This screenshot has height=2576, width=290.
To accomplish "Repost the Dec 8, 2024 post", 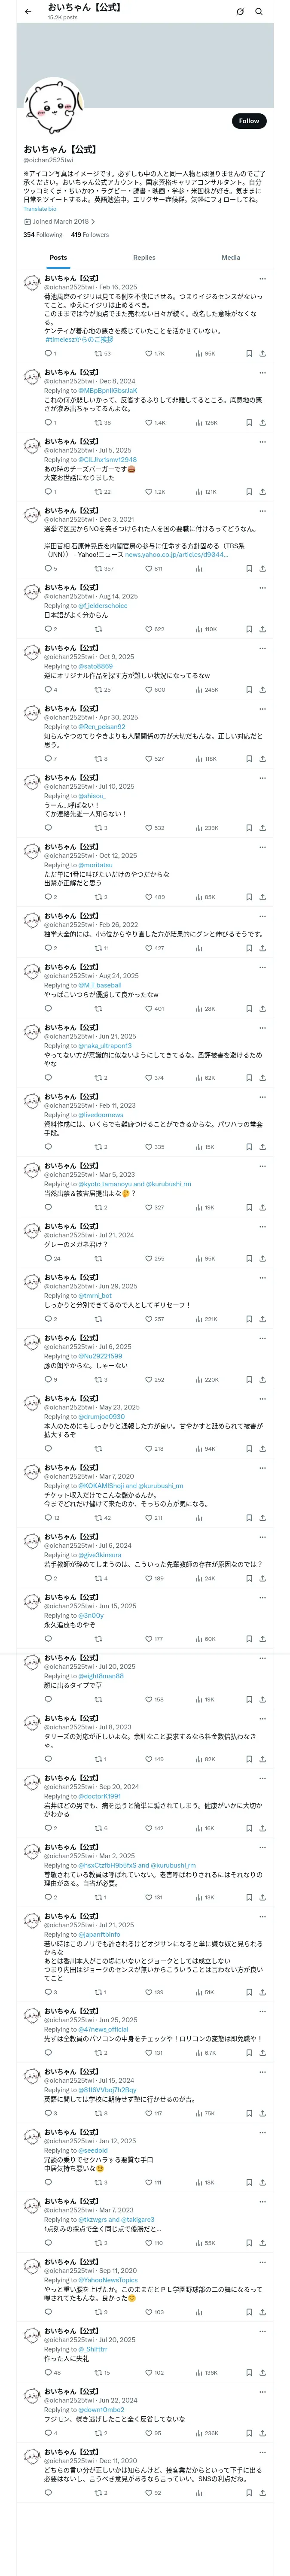I will 98,423.
